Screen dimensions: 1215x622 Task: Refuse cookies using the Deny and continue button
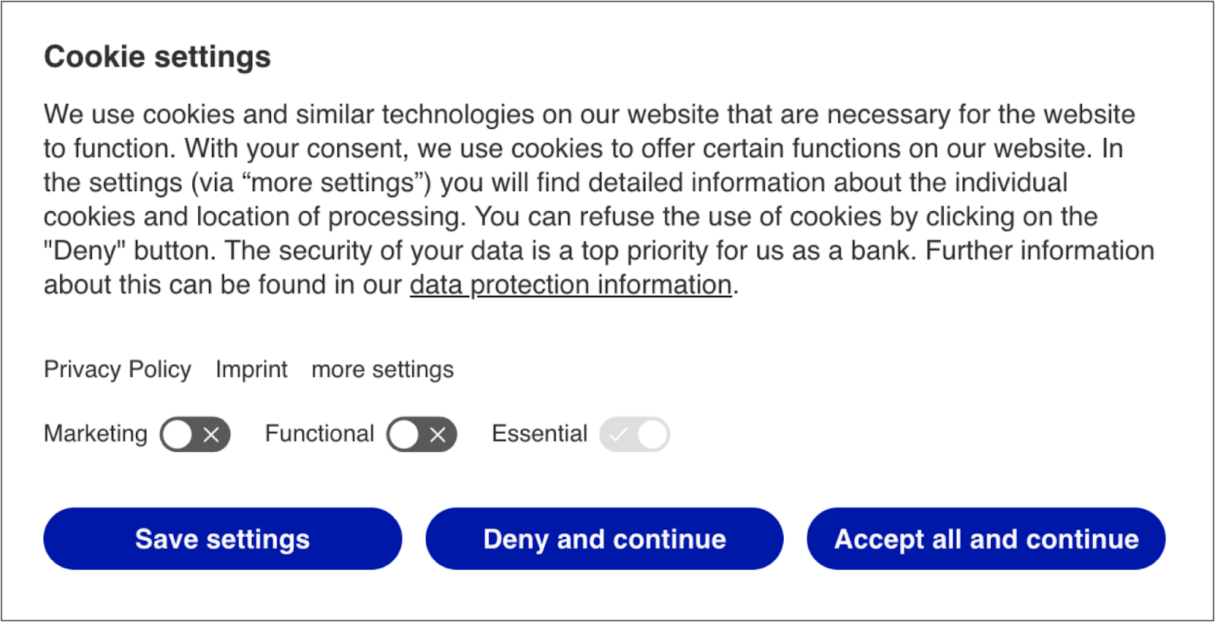[604, 539]
